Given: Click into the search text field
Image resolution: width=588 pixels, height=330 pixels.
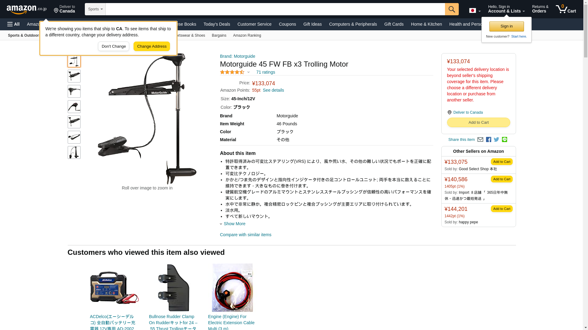Looking at the screenshot, I should pos(275,9).
